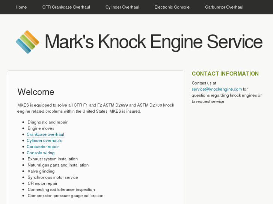Open the Home menu item
This screenshot has width=273, height=204.
coord(21,7)
